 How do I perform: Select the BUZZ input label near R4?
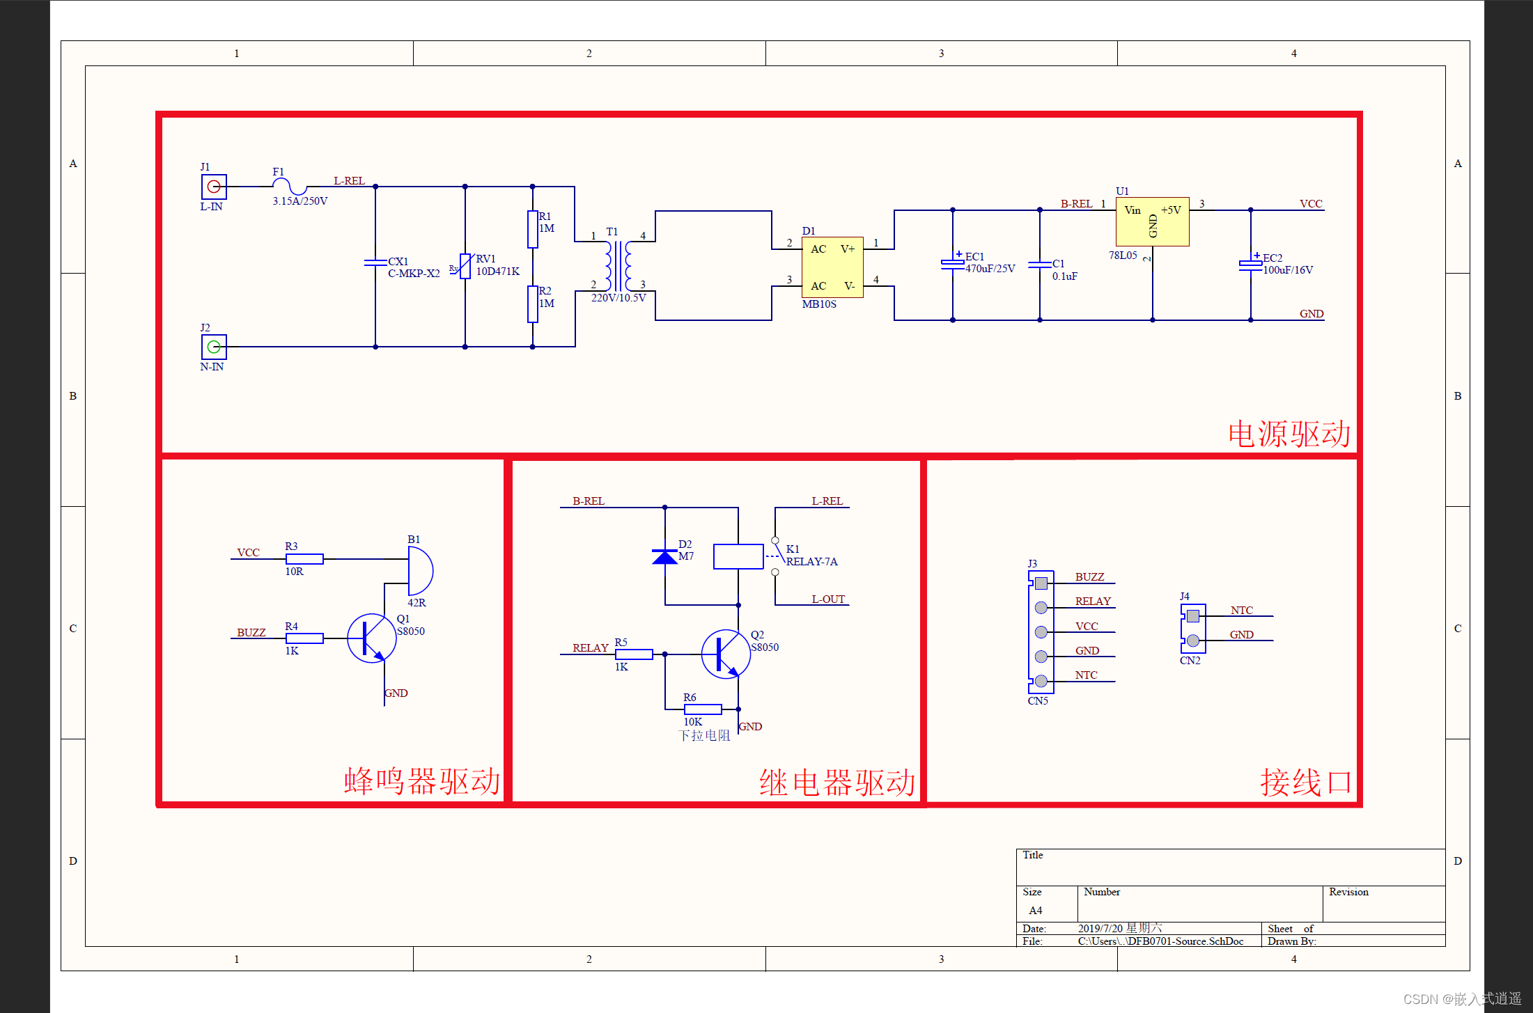point(251,633)
